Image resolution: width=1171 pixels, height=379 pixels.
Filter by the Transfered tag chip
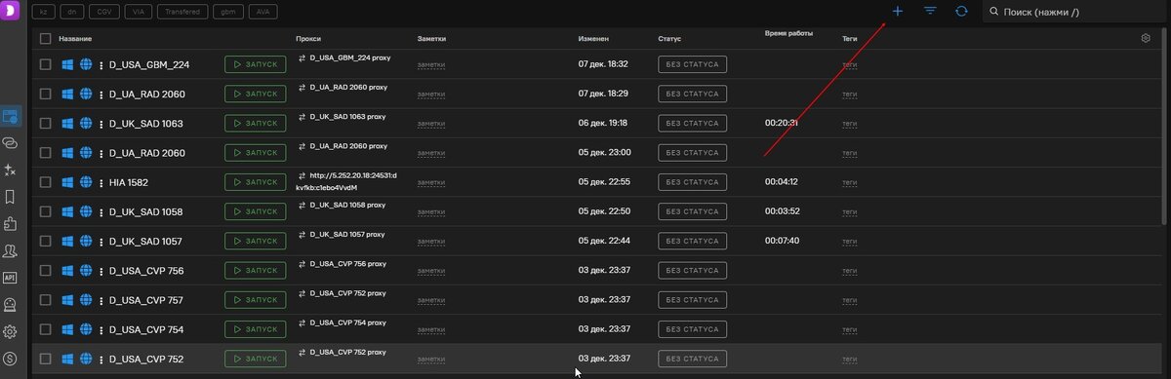[x=182, y=12]
